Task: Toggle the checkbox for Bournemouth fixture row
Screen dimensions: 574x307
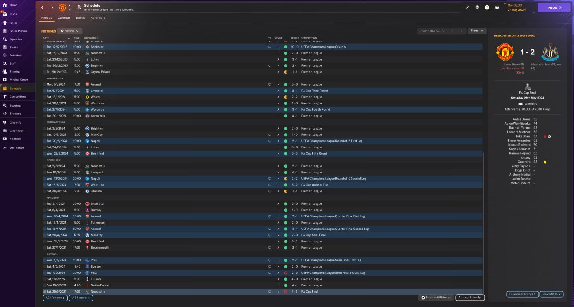Action: [44, 247]
